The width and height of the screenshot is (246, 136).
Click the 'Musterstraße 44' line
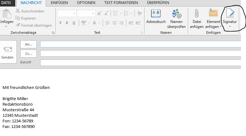pyautogui.click(x=18, y=110)
